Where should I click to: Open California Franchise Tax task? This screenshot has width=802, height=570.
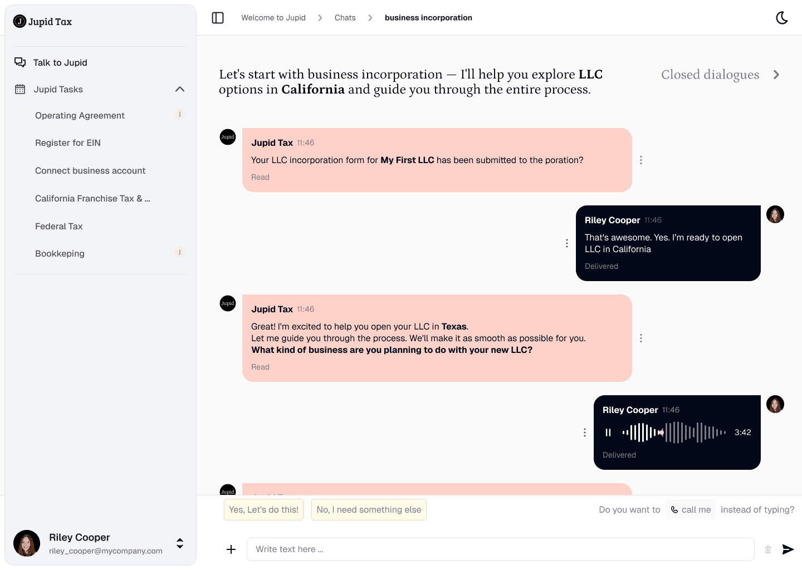[92, 198]
